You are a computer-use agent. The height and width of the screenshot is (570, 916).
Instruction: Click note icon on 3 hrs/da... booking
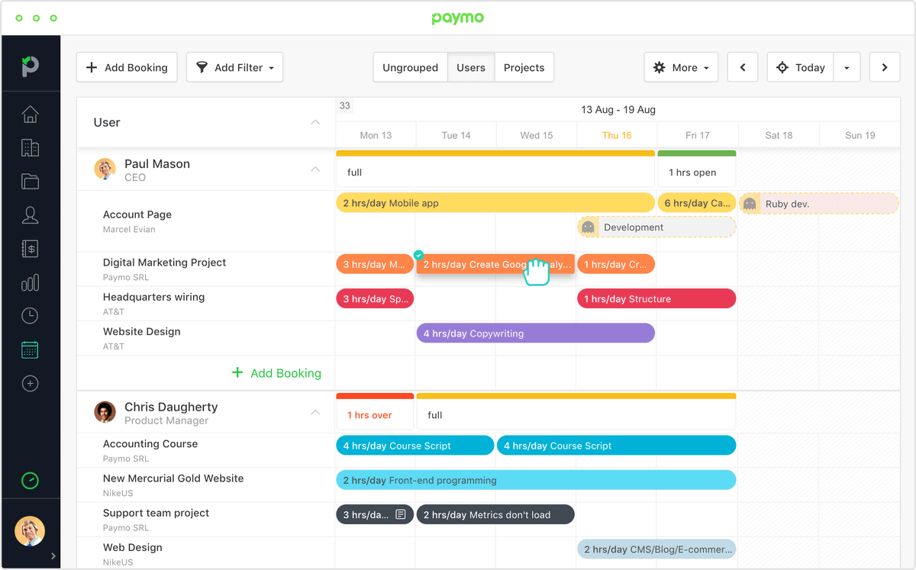coord(401,515)
